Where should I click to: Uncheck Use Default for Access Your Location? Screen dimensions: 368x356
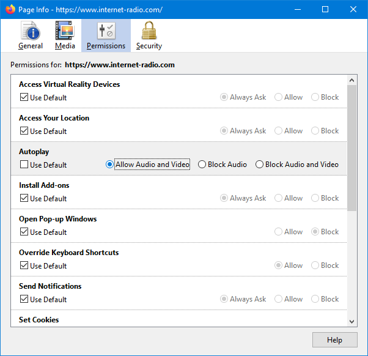(x=24, y=131)
